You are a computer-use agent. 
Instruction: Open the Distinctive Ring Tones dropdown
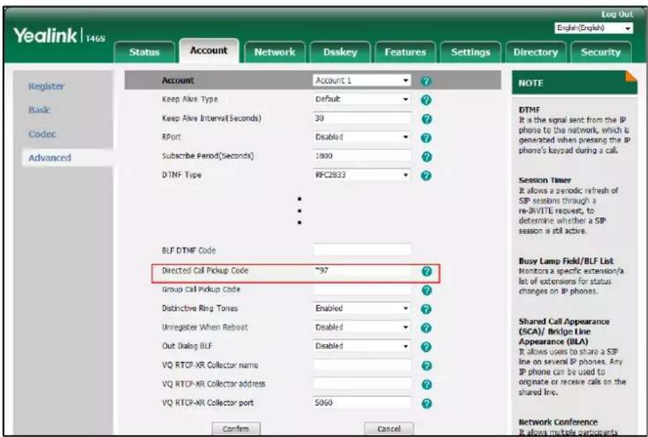pyautogui.click(x=362, y=308)
